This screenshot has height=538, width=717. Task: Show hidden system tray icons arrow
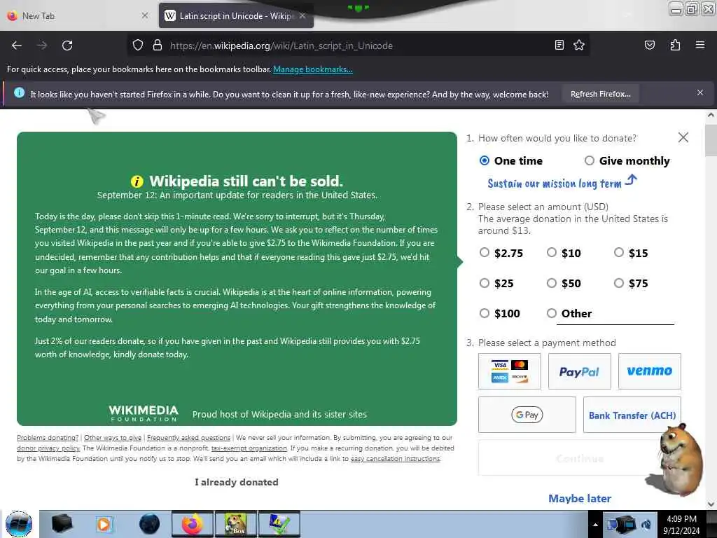(595, 525)
